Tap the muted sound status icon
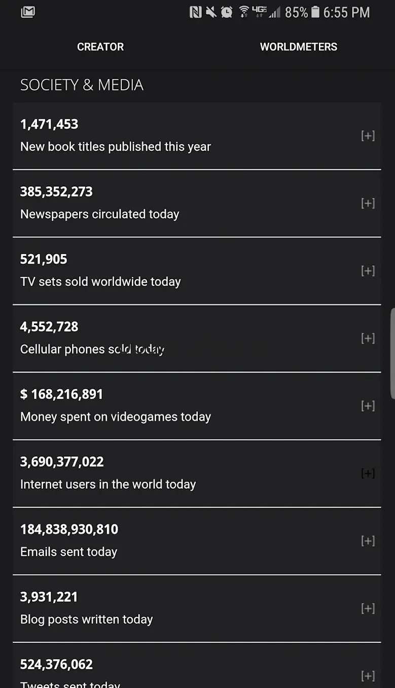Viewport: 395px width, 688px height. [x=210, y=12]
